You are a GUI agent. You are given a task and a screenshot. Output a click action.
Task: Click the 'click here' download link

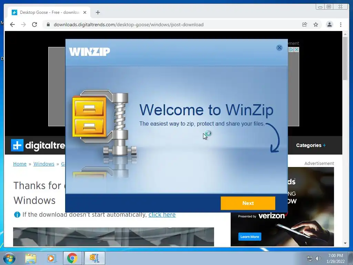click(162, 215)
